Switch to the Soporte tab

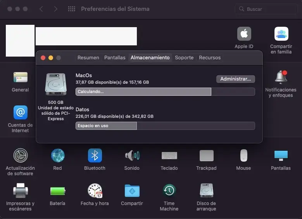[x=184, y=58]
